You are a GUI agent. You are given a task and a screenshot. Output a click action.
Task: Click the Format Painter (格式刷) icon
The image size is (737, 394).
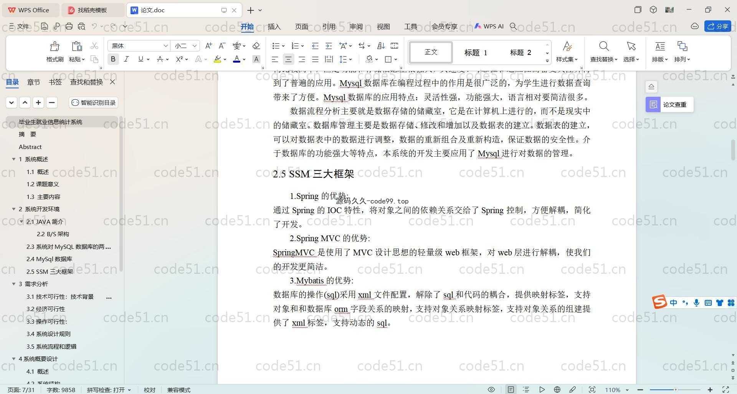[55, 46]
